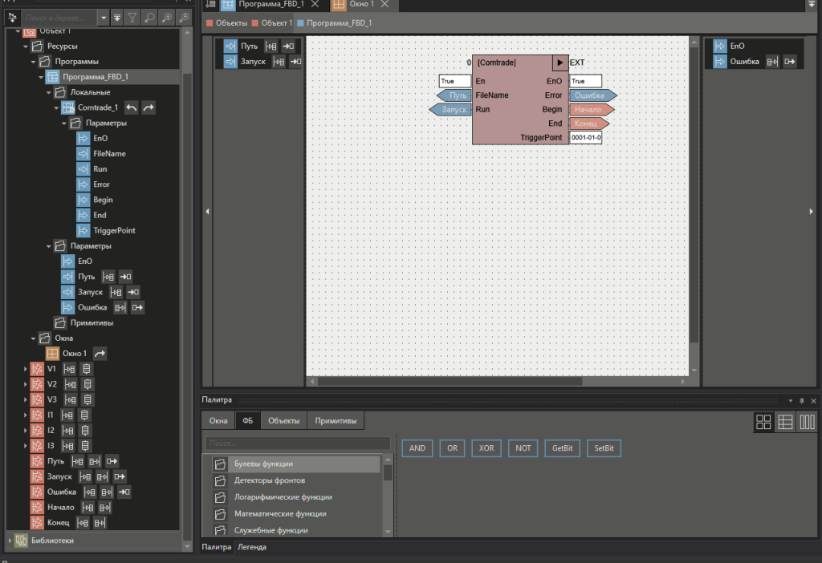
Task: Click the play arrow on the Comtrade block
Action: [x=560, y=63]
